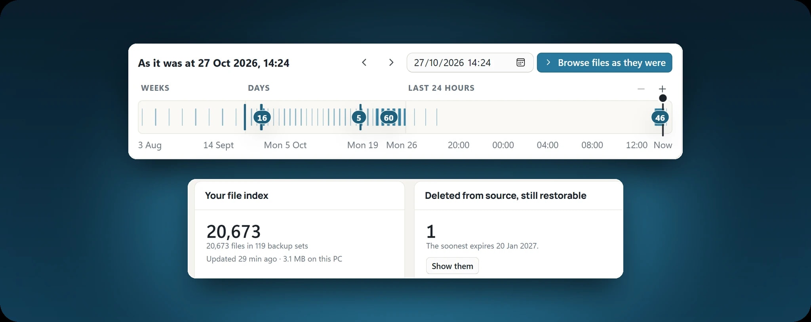Select the timeline cluster marker labeled 60
This screenshot has height=322, width=811.
tap(389, 118)
